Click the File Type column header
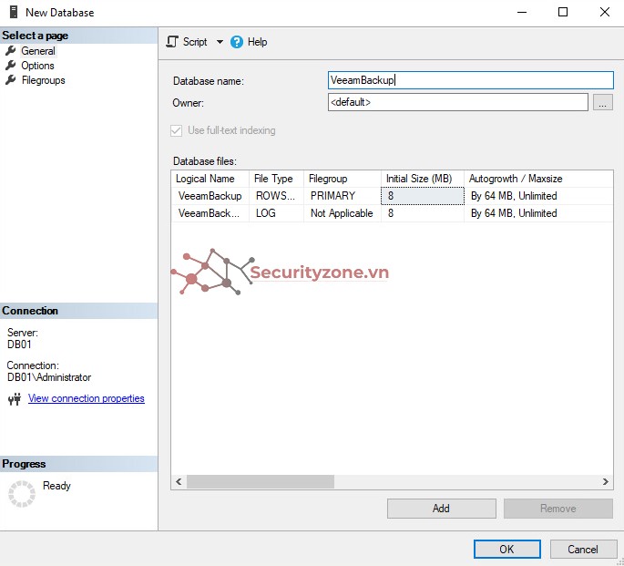Image resolution: width=624 pixels, height=566 pixels. point(277,179)
